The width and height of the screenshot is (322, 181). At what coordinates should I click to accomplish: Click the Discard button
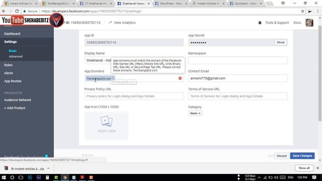(x=282, y=156)
